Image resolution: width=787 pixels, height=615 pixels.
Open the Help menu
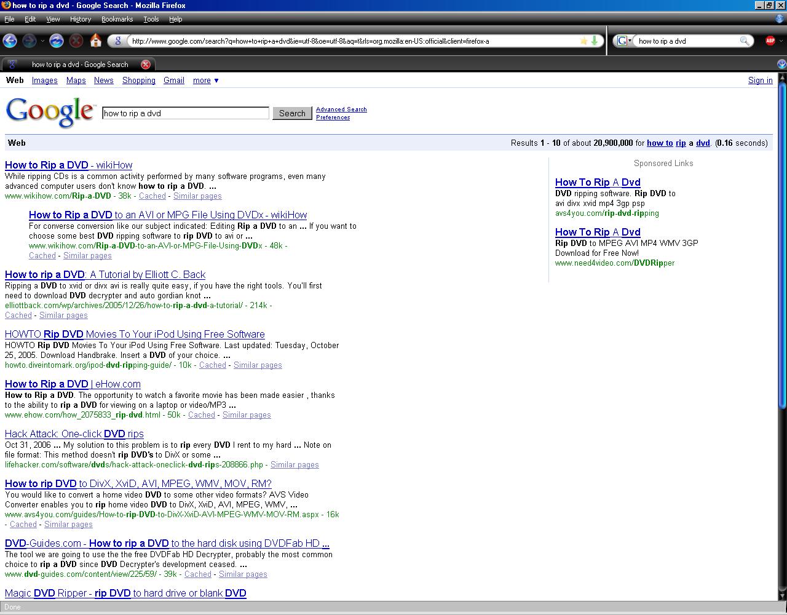[175, 19]
